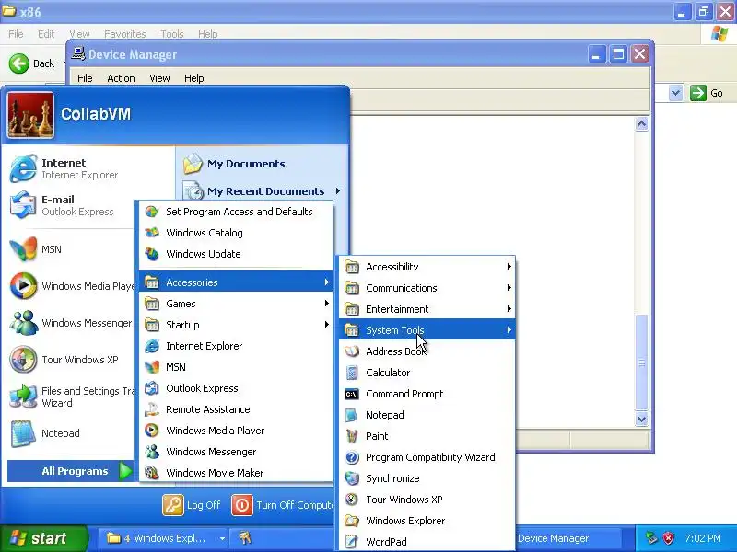The height and width of the screenshot is (552, 737).
Task: Expand the Accessories submenu
Action: pyautogui.click(x=236, y=282)
